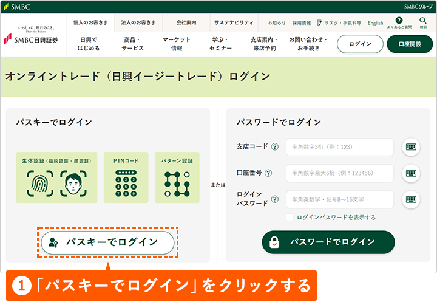Click help icon next to 支店コード
The image size is (437, 302).
(x=274, y=147)
